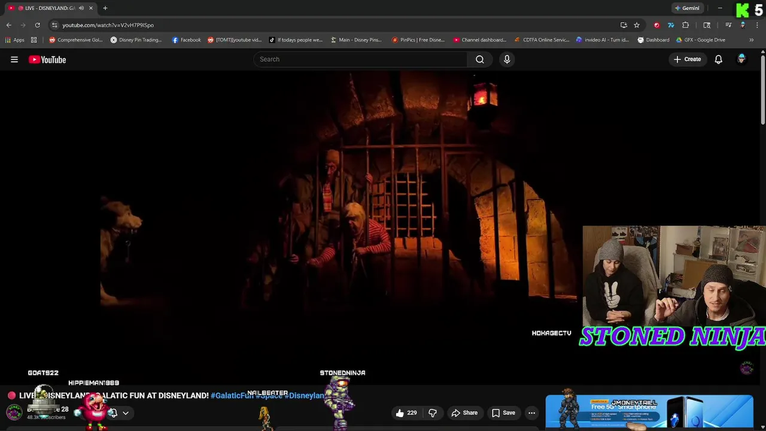The width and height of the screenshot is (766, 431).
Task: Start voice search with the microphone
Action: click(x=507, y=59)
